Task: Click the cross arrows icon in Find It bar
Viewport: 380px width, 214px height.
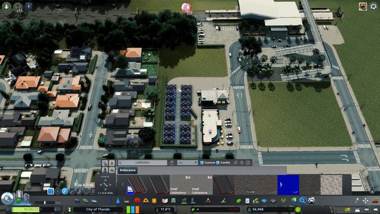Action: [242, 162]
